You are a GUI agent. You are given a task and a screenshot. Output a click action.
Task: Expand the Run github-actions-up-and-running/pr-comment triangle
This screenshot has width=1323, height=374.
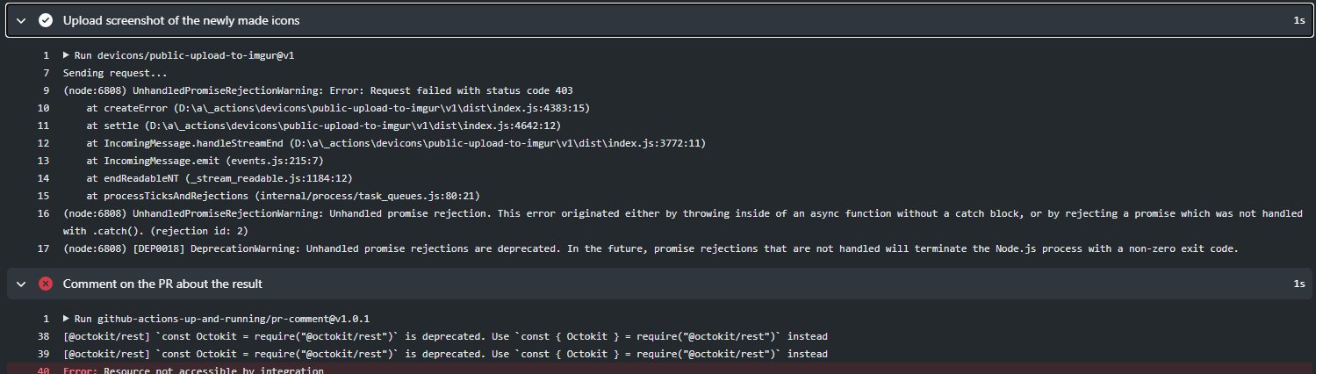click(67, 319)
